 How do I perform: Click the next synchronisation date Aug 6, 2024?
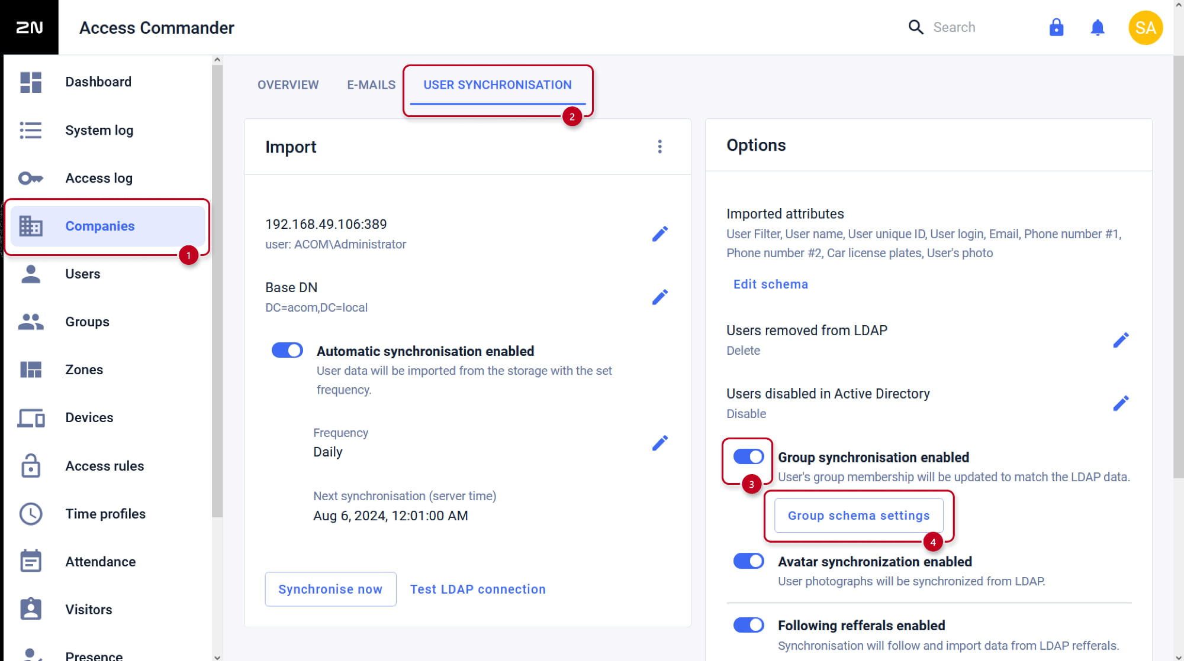tap(390, 516)
